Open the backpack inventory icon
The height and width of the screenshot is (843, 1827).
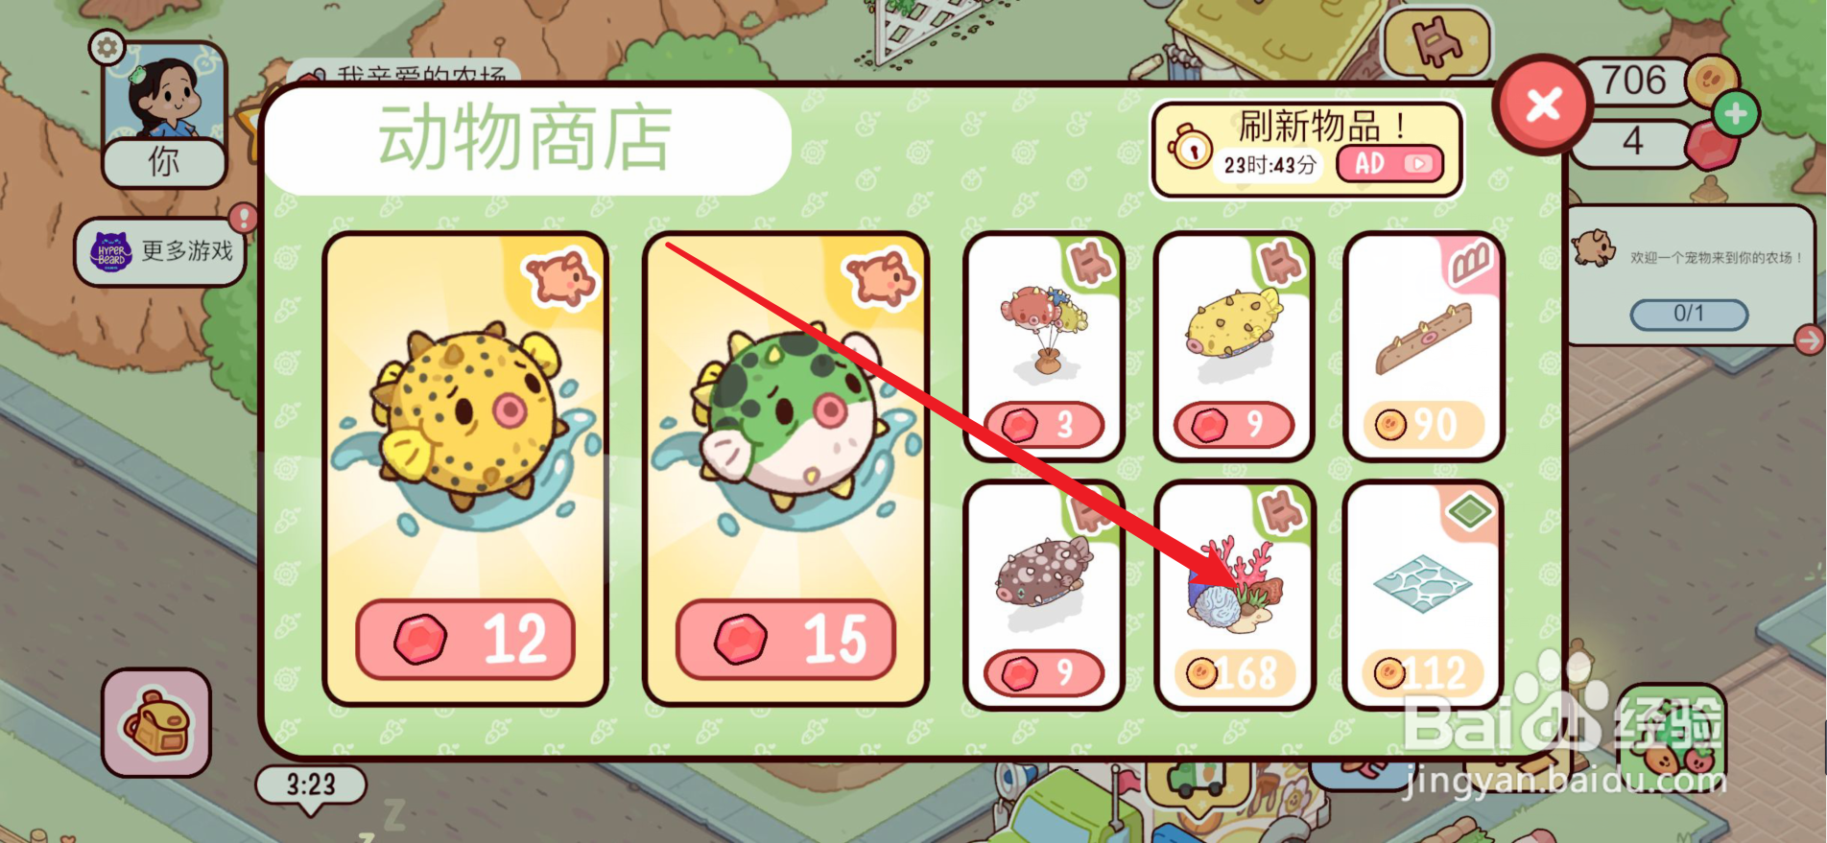[156, 722]
